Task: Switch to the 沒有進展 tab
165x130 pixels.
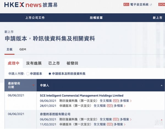Action: 34,63
